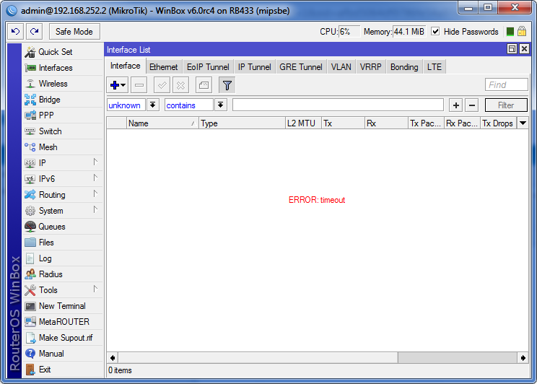Click the blue plus Add interface button
The image size is (537, 384).
[x=118, y=85]
